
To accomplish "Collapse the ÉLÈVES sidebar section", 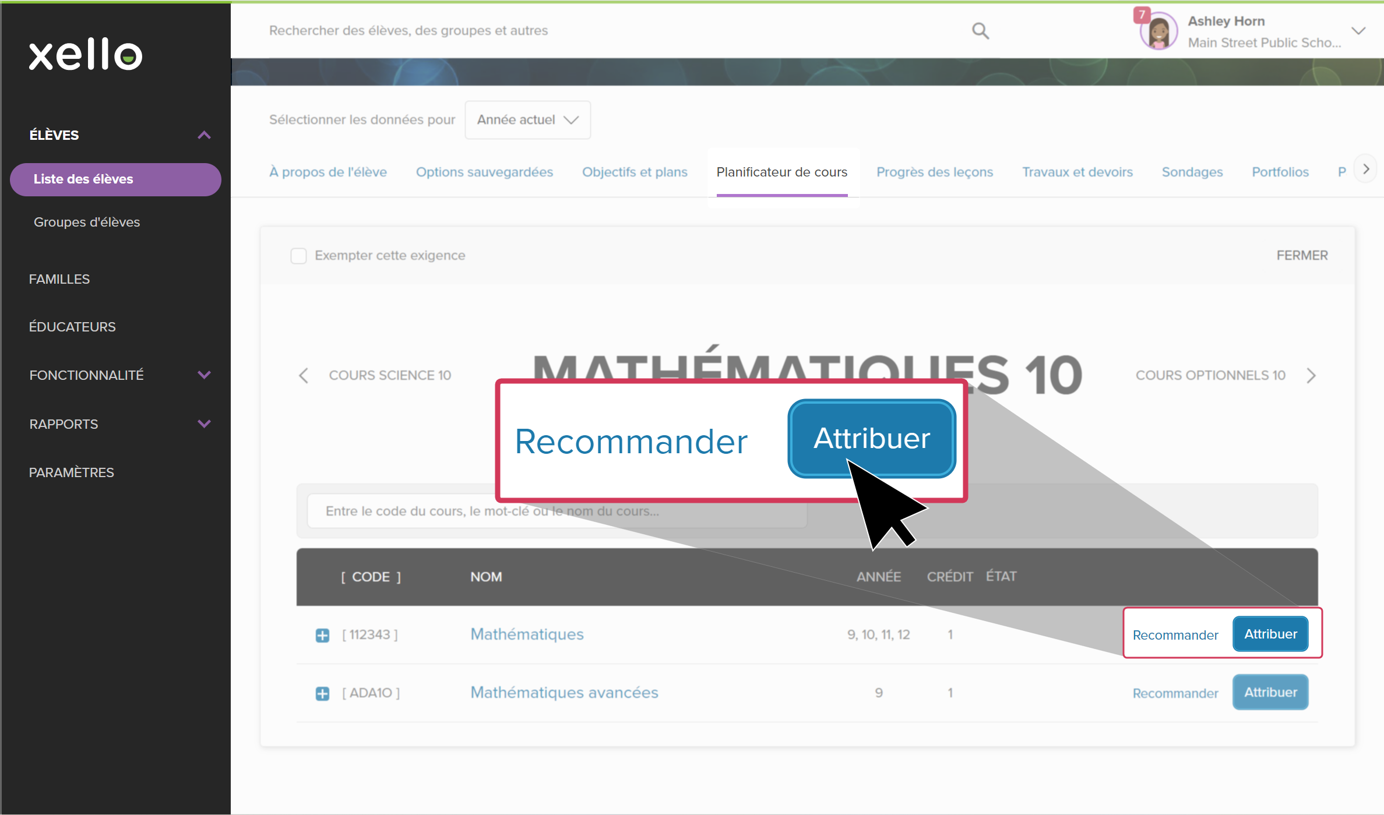I will pyautogui.click(x=204, y=135).
